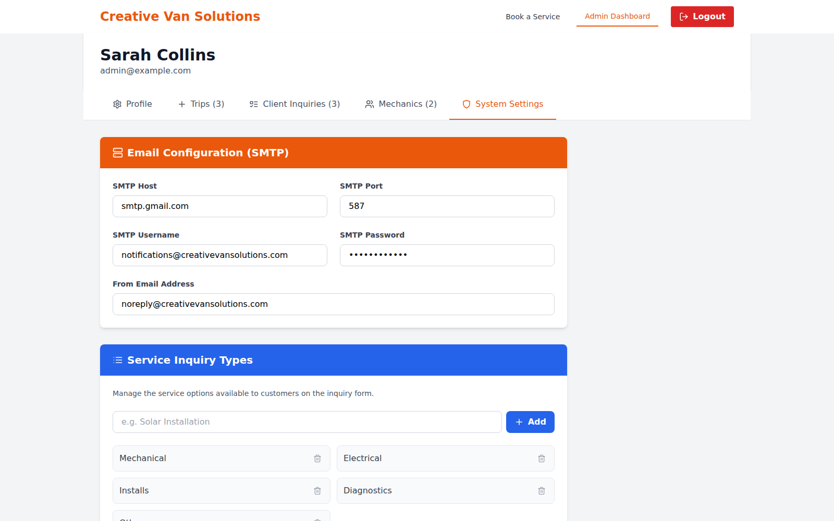834x521 pixels.
Task: Delete the Electrical inquiry type
Action: (x=542, y=458)
